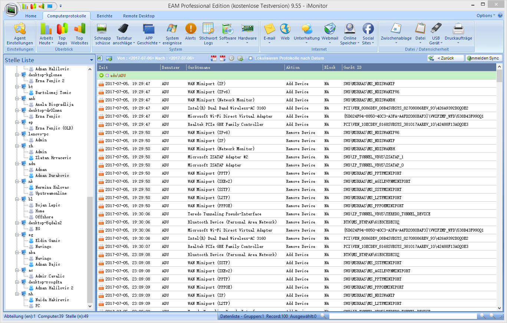Viewport: 507px width, 323px height.
Task: Select Nermina Kulovac in the tree list
Action: pyautogui.click(x=52, y=187)
